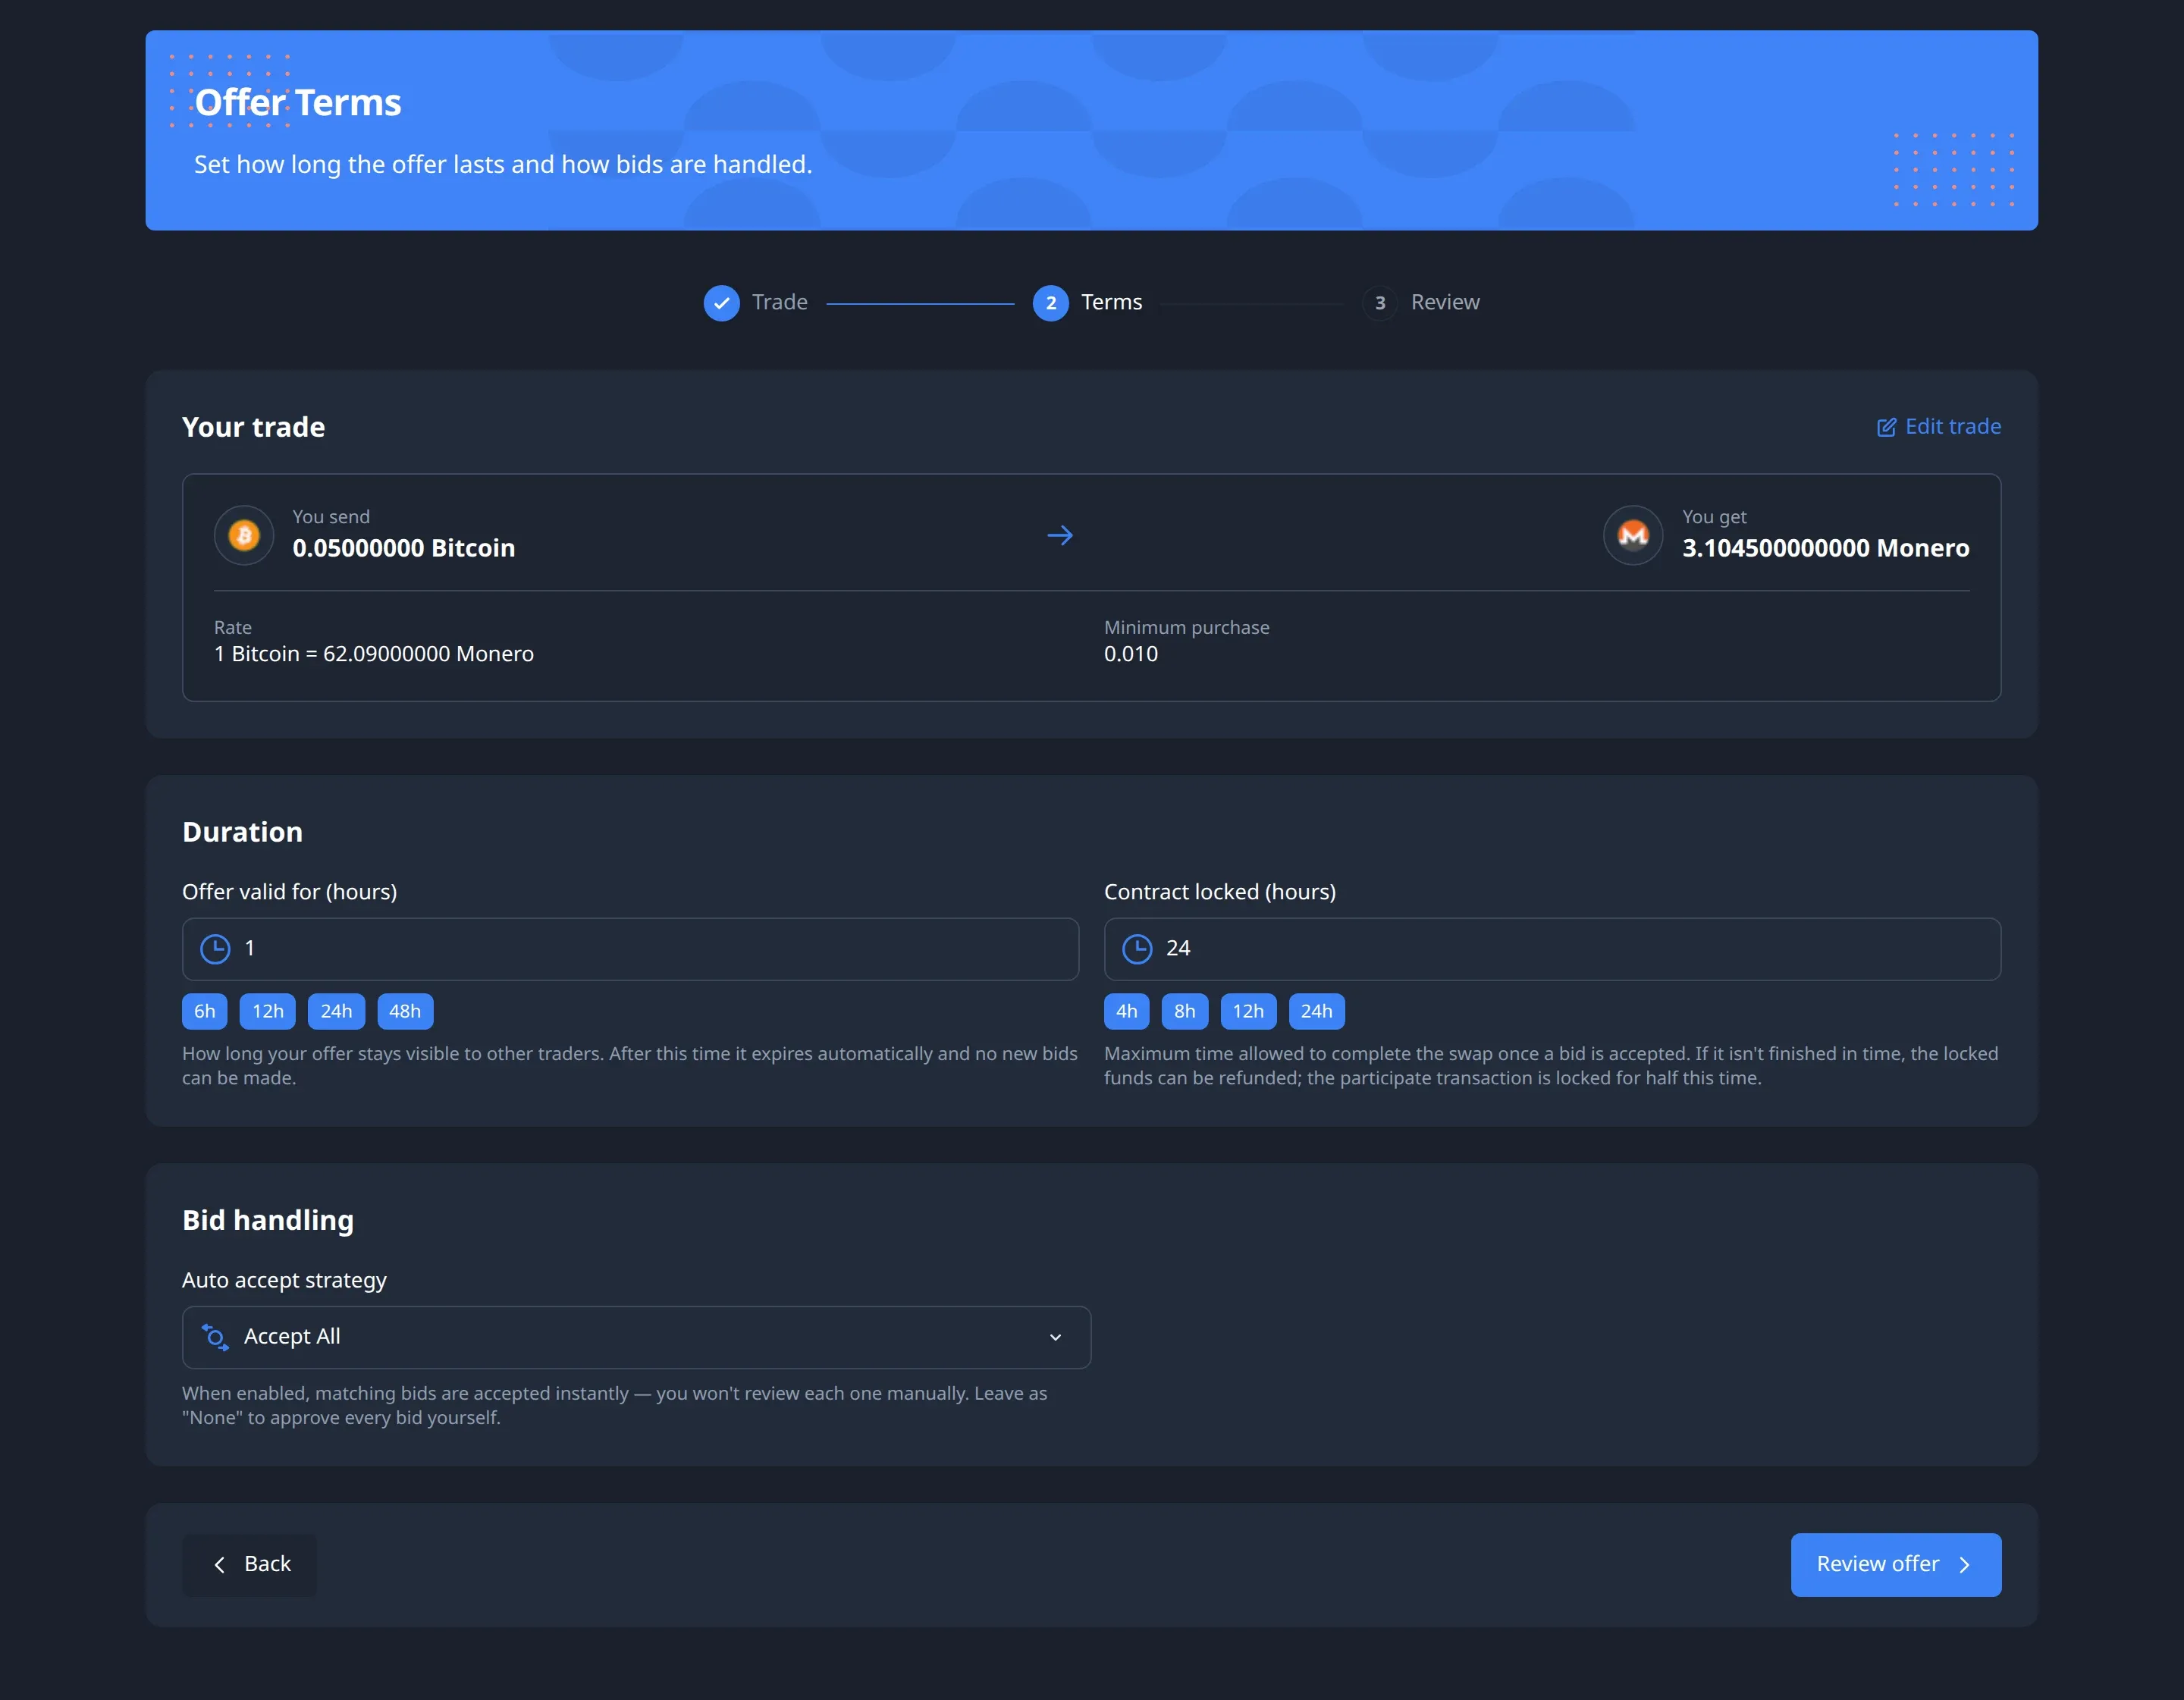Viewport: 2184px width, 1700px height.
Task: Focus the Contract locked hours input
Action: (1552, 949)
